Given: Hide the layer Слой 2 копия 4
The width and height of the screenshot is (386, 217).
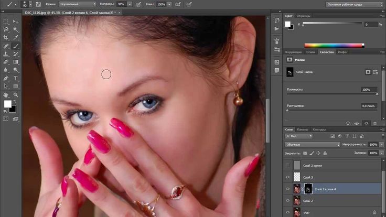Looking at the screenshot, I should (x=287, y=189).
